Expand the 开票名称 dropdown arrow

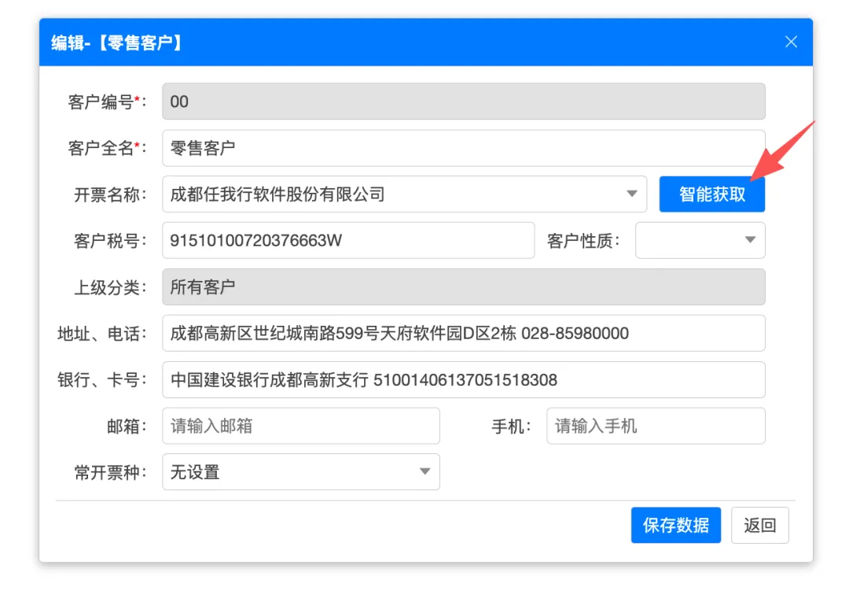pos(631,194)
